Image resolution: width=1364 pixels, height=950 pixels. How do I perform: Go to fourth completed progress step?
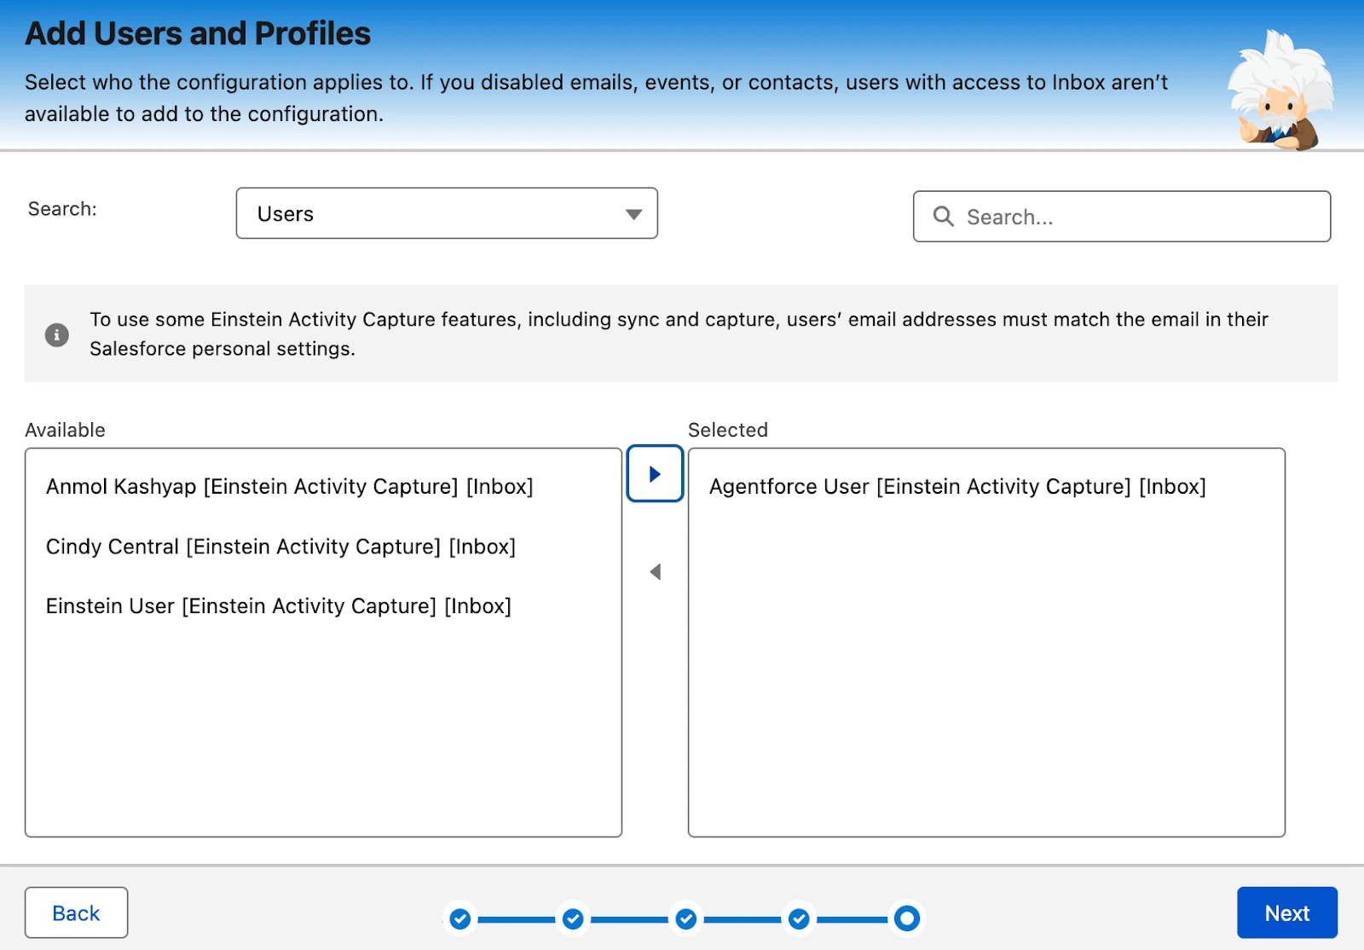pyautogui.click(x=799, y=918)
